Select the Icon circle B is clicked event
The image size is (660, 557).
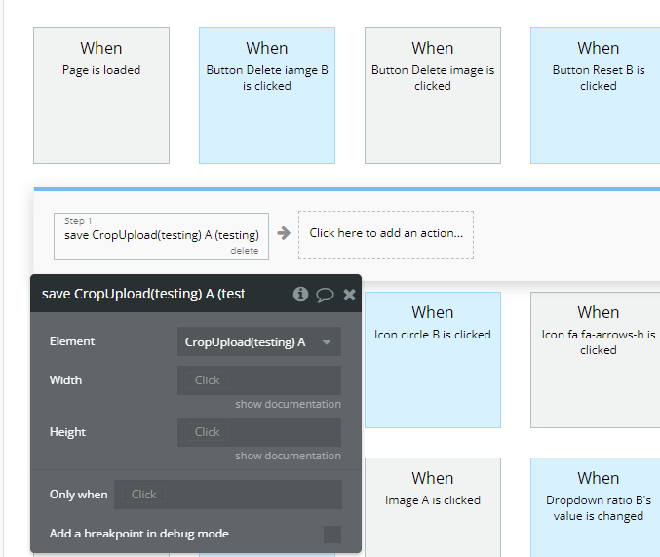[x=433, y=359]
